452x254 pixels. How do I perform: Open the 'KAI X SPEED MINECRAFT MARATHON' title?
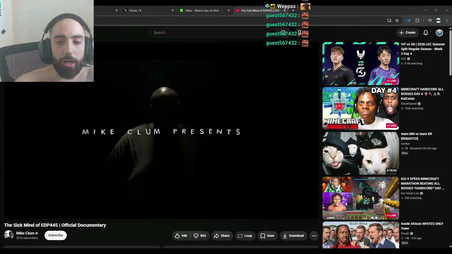coord(422,183)
